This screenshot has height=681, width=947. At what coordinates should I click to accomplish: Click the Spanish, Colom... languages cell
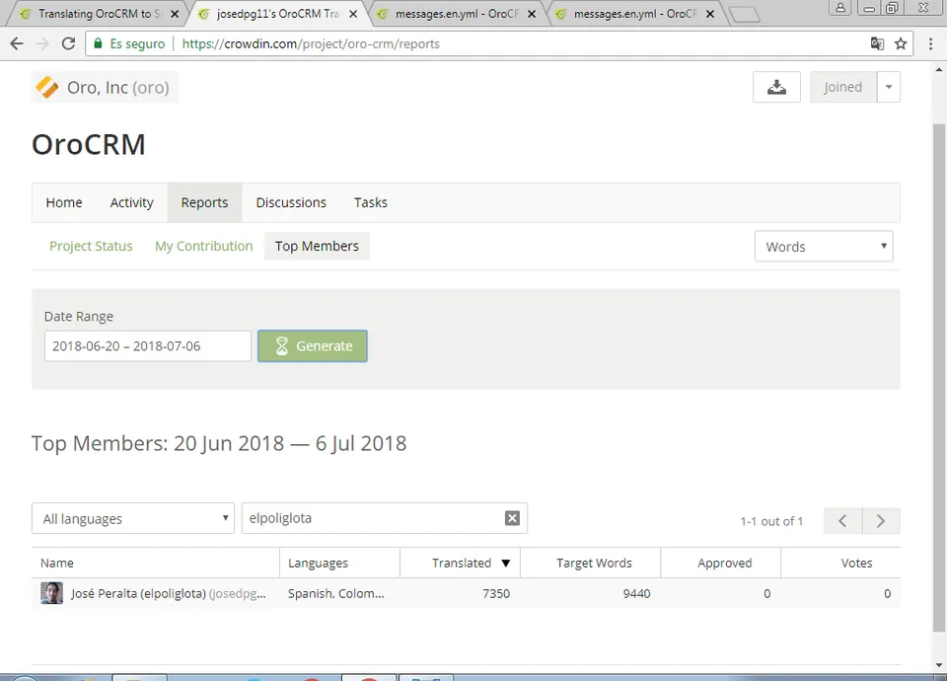click(x=335, y=593)
